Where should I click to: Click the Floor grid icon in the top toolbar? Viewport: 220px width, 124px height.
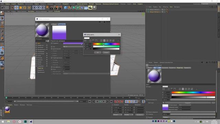click(86, 8)
